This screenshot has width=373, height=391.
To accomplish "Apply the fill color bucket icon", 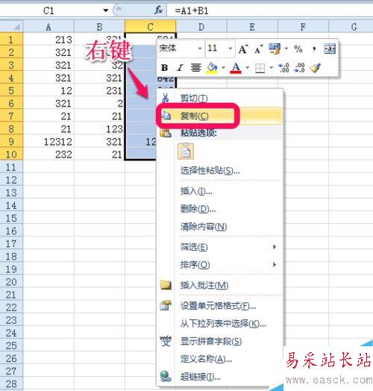I will 212,68.
